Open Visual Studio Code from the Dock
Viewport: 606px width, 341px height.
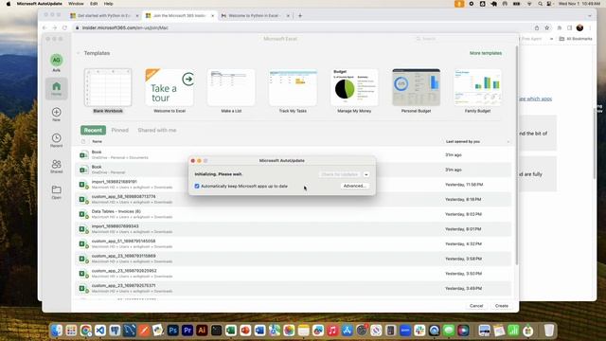pos(100,331)
